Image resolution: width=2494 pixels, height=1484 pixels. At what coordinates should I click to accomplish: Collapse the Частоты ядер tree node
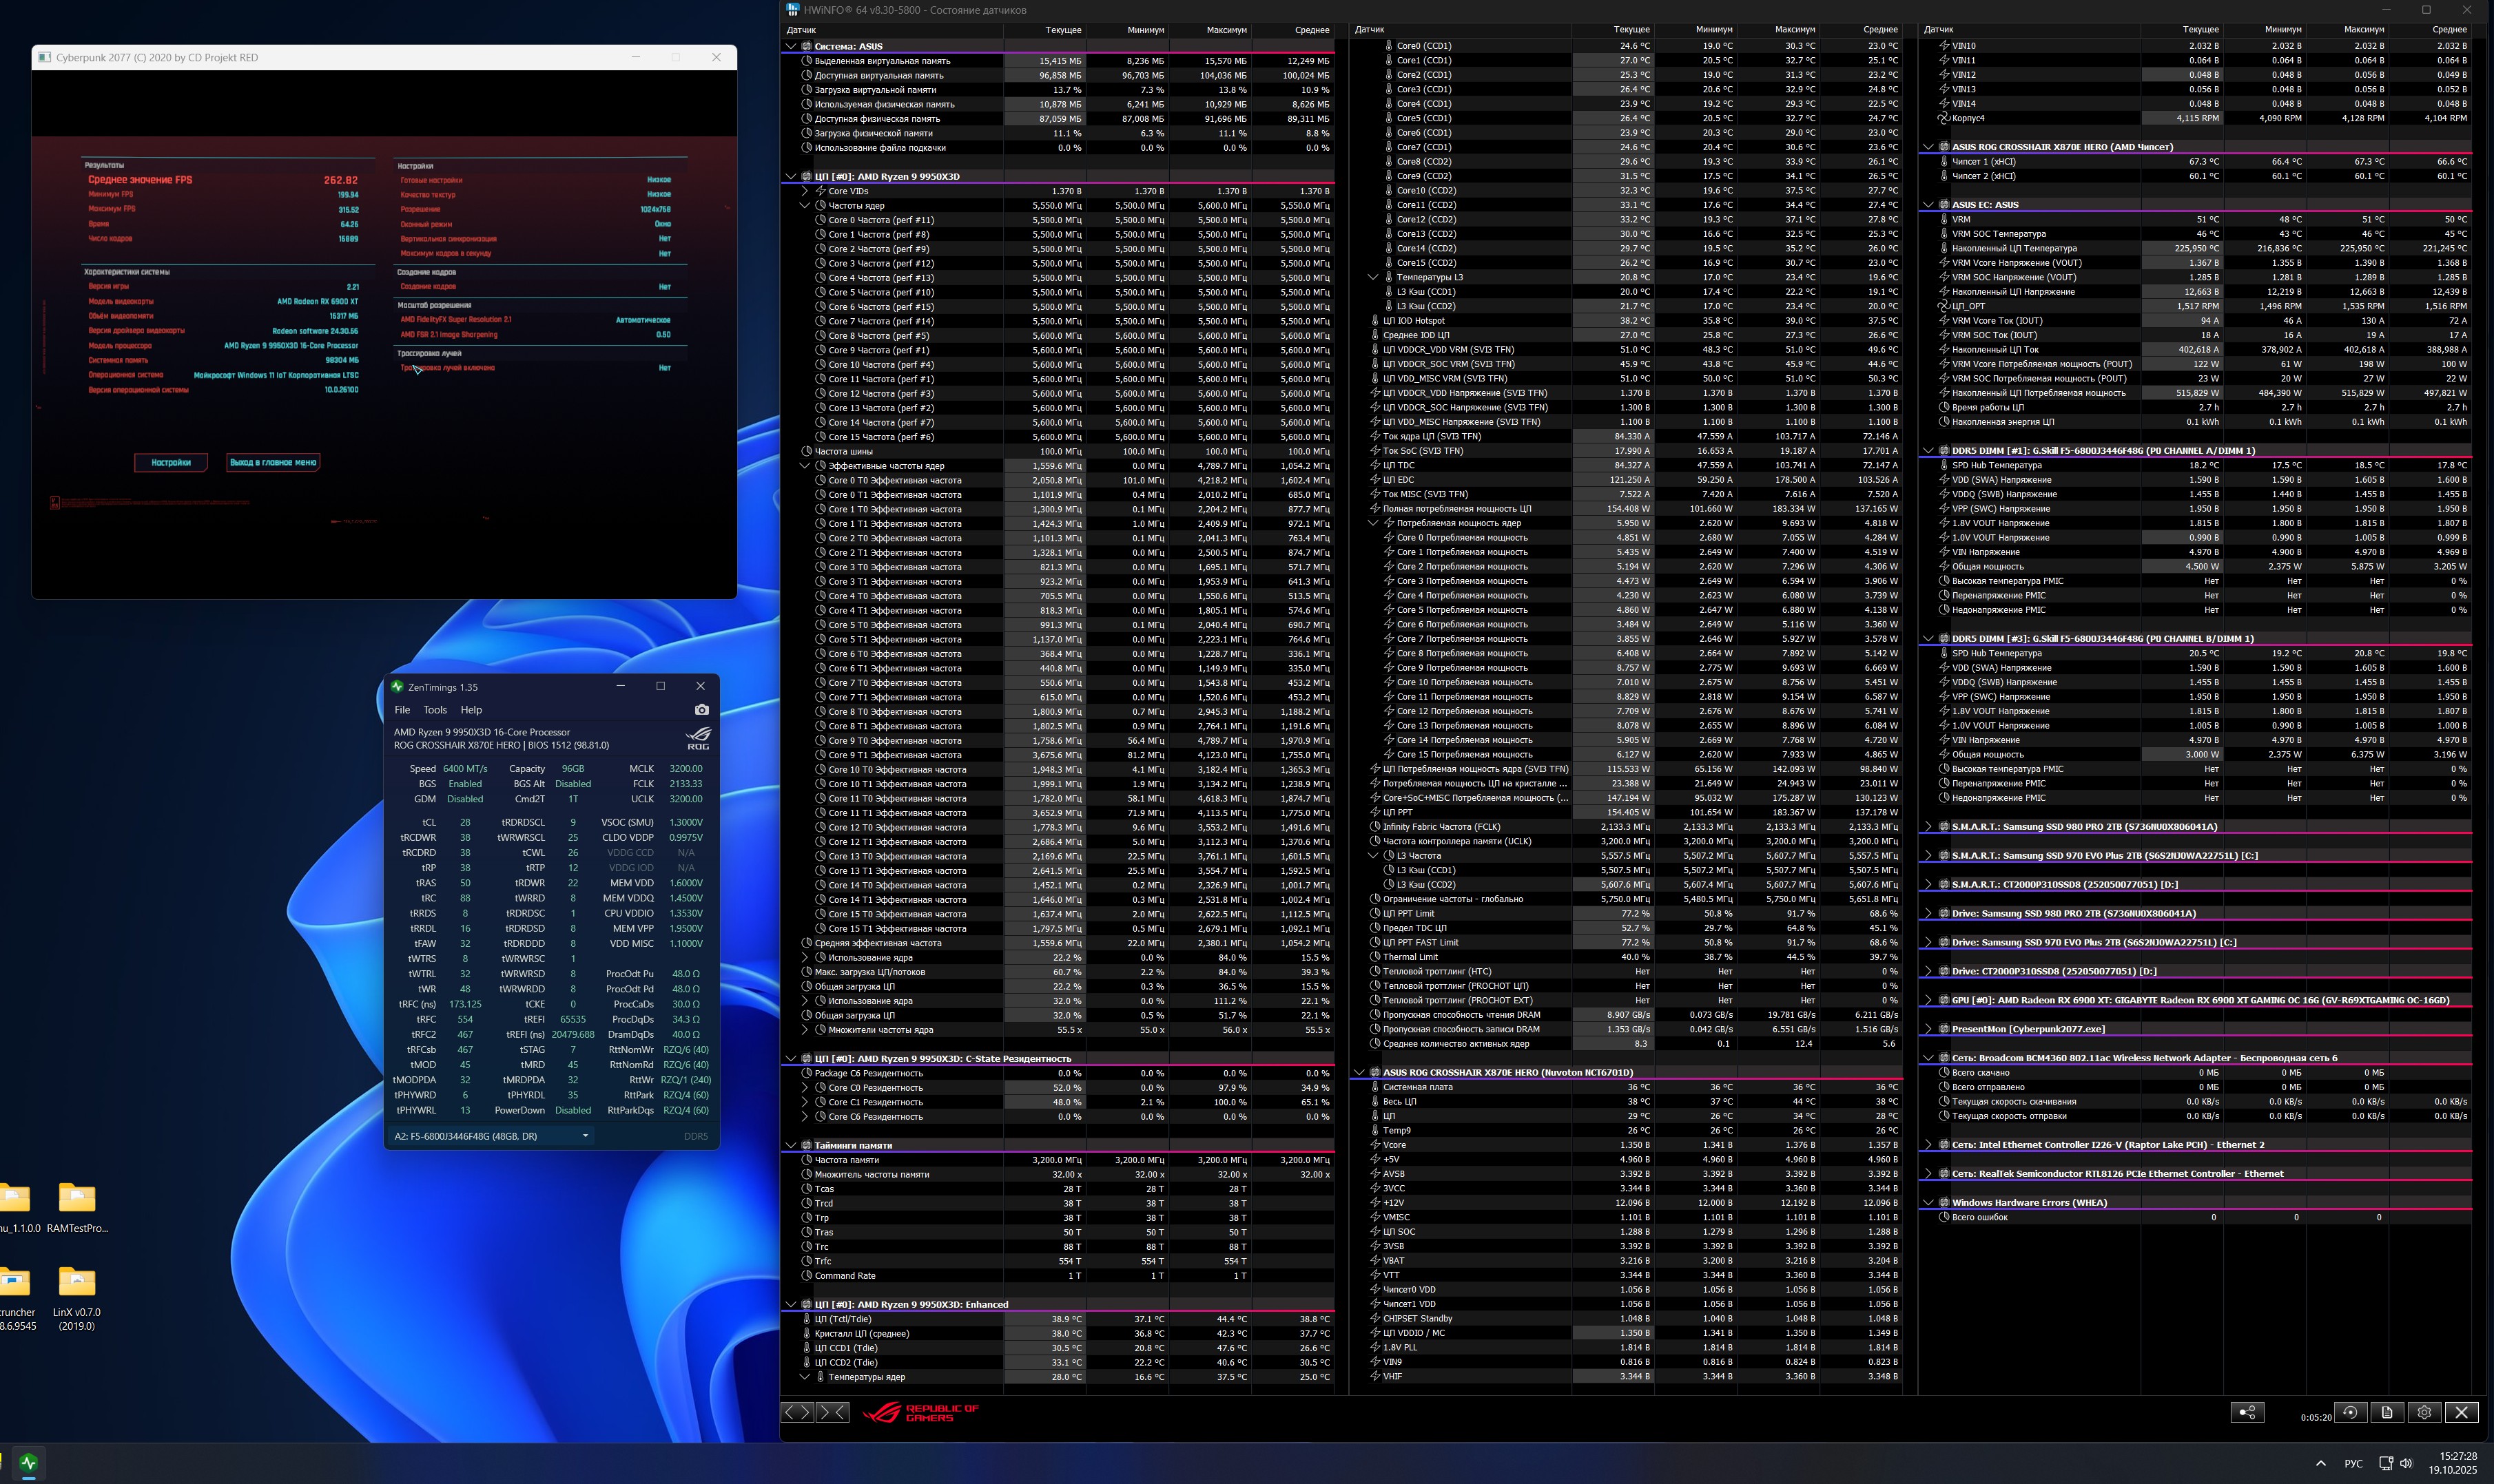pos(805,205)
